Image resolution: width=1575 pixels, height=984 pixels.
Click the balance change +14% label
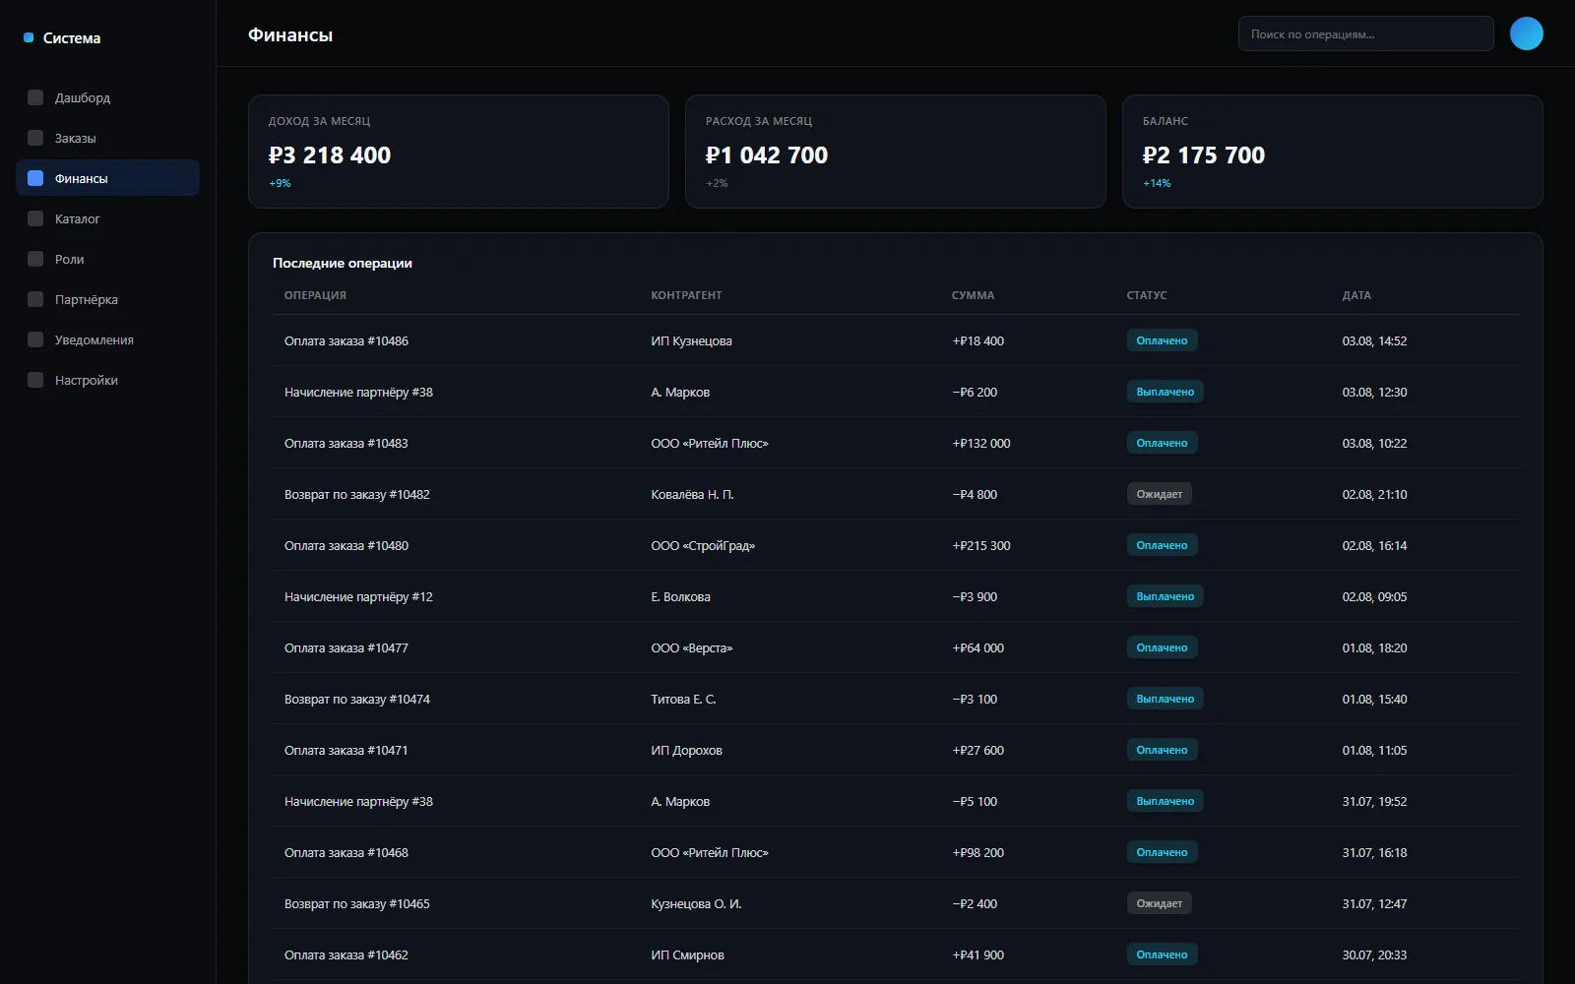coord(1157,183)
